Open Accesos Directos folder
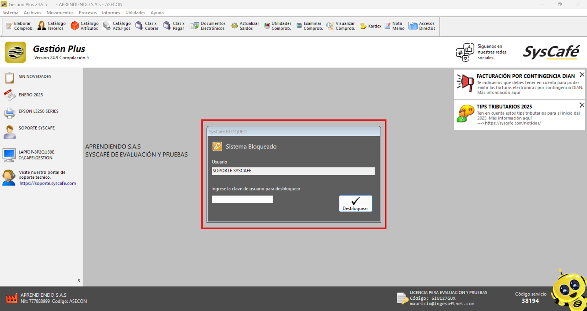The width and height of the screenshot is (587, 311). click(x=422, y=26)
